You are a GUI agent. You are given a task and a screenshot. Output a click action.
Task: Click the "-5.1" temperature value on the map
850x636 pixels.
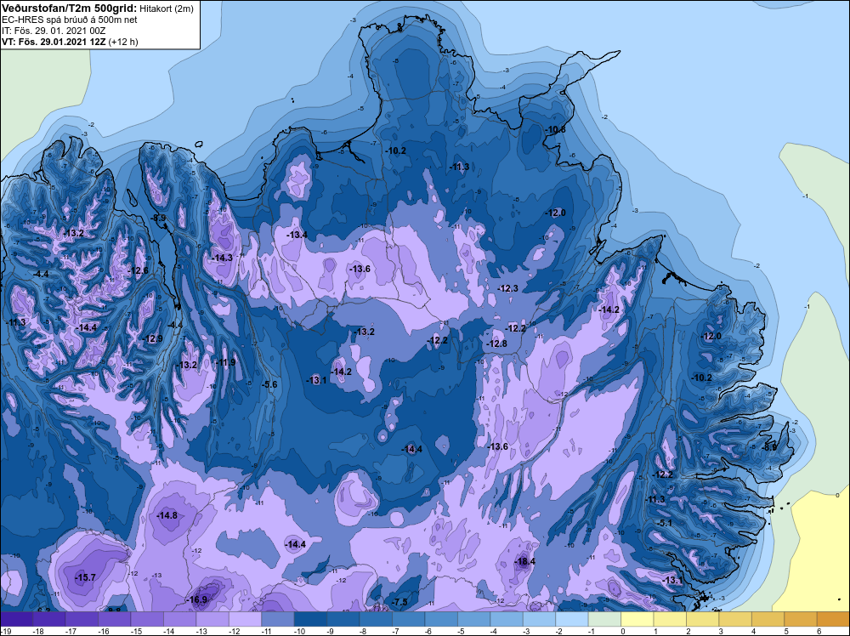[x=664, y=523]
